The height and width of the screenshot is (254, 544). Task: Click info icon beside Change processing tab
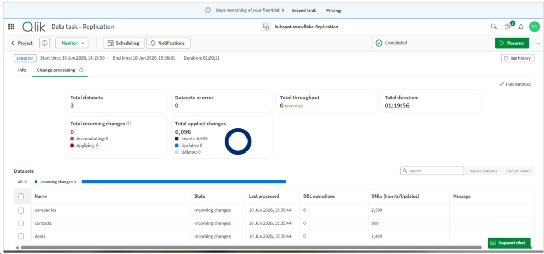(81, 70)
